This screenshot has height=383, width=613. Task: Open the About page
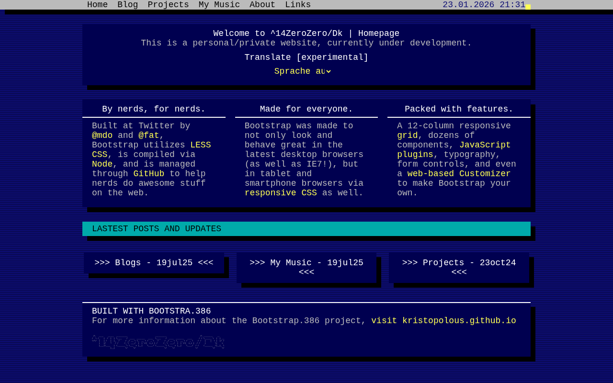coord(262,5)
